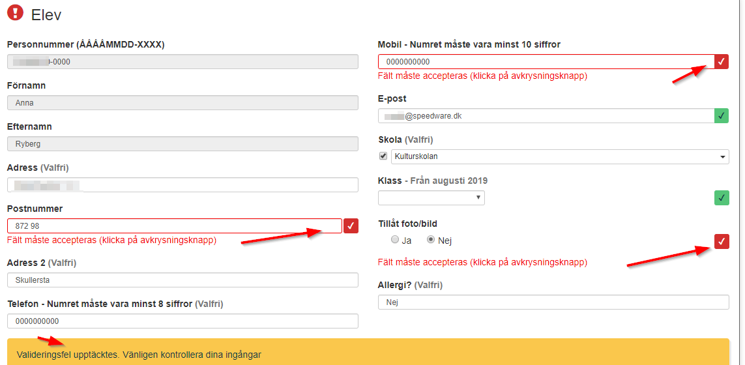Screen dimensions: 745x365
Task: Click the red accept checkmark beside Mobil
Action: coord(722,62)
